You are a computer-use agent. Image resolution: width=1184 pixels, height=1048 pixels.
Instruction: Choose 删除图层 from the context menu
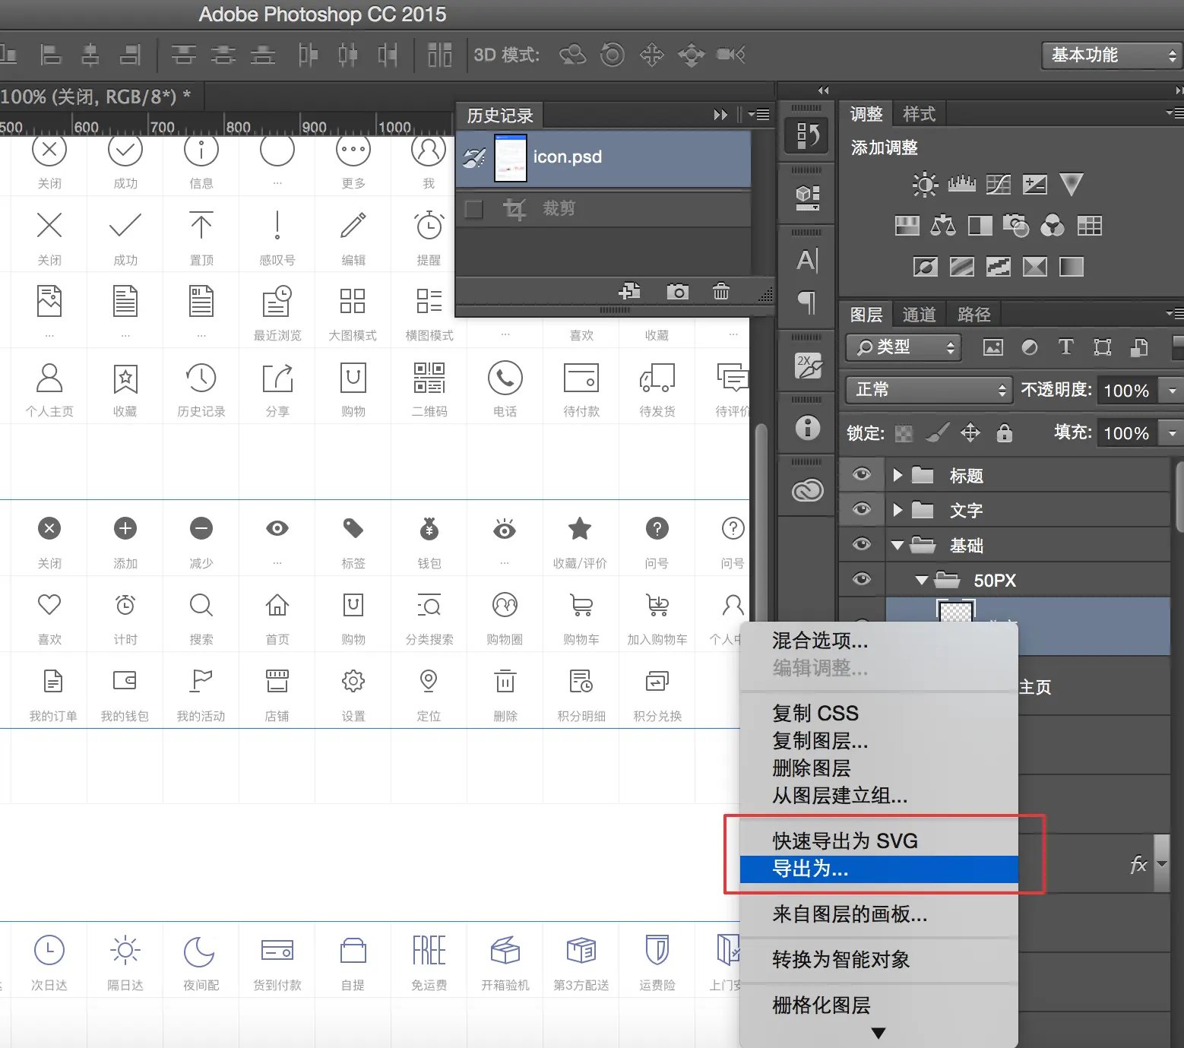pyautogui.click(x=879, y=768)
